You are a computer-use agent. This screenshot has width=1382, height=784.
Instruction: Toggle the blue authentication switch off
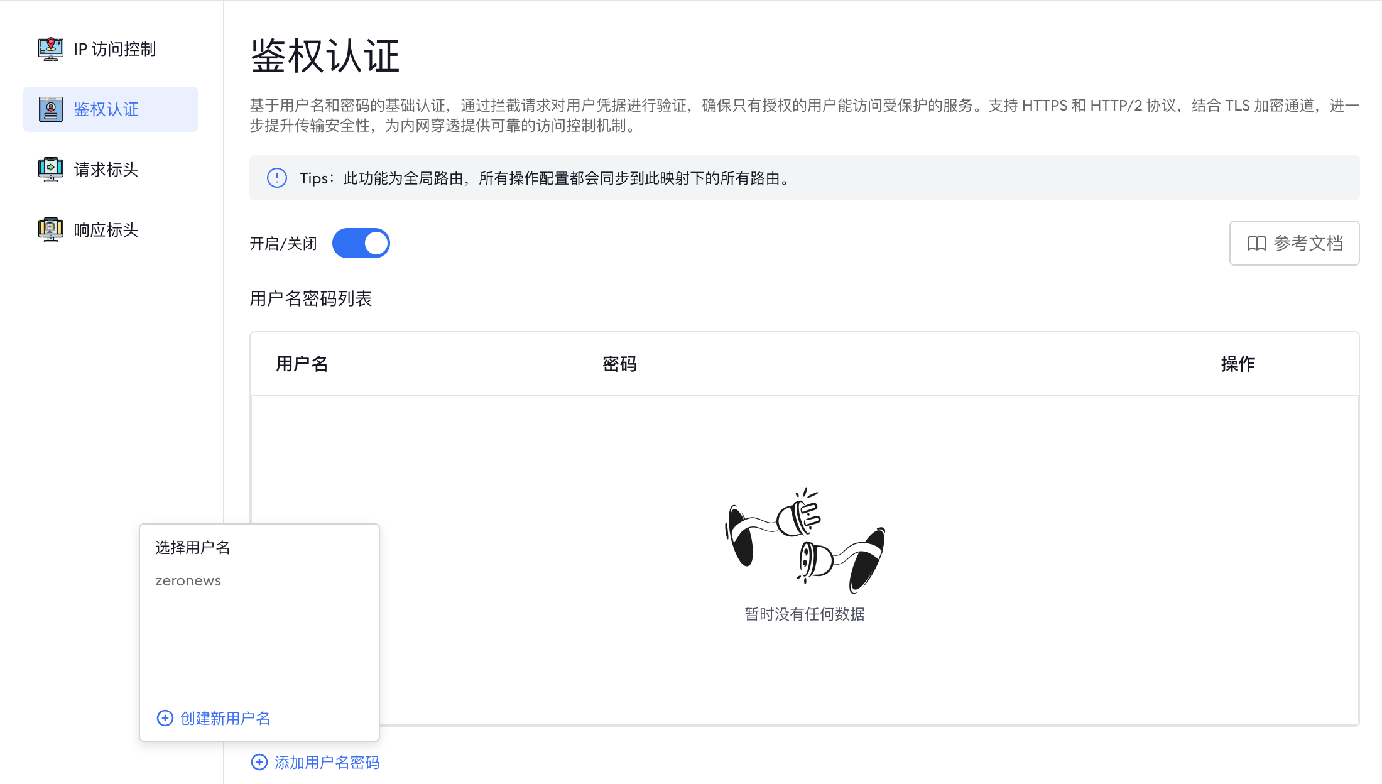coord(361,243)
